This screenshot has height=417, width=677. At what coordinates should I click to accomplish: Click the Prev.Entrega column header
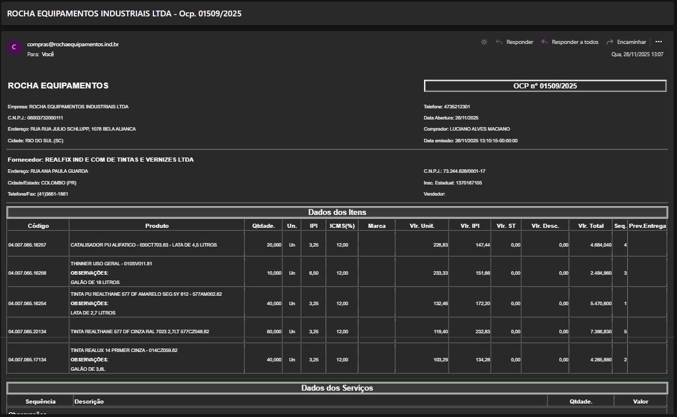pos(647,225)
